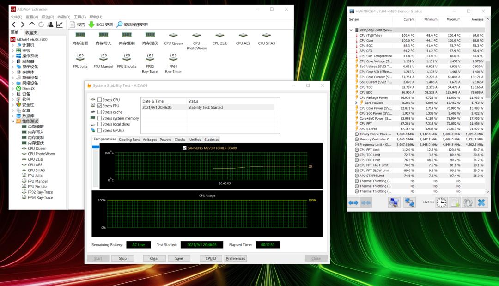Click the 驱动程序更新 driver update button
499x286 pixels.
point(132,24)
